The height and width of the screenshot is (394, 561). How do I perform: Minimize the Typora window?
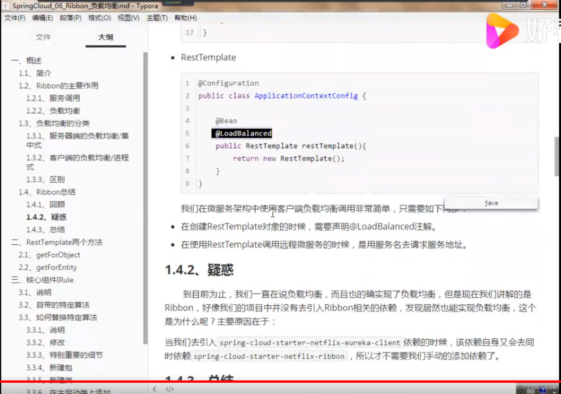tap(510, 5)
